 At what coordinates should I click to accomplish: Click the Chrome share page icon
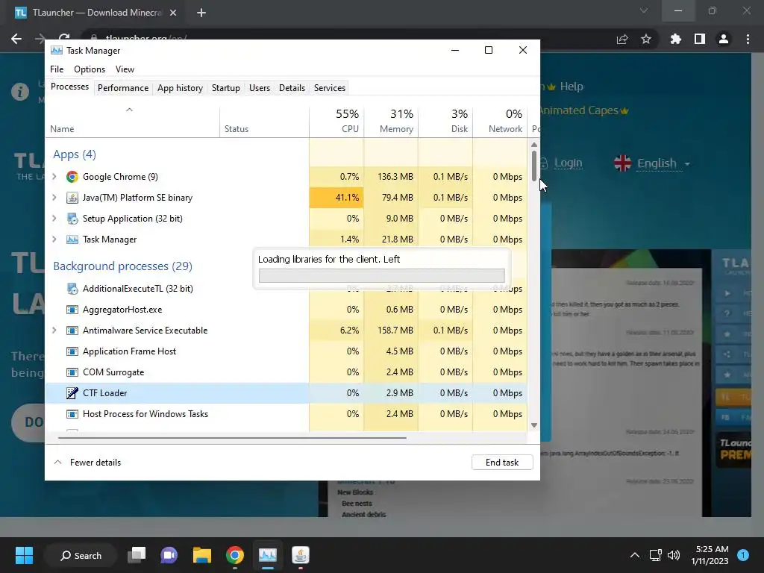tap(622, 39)
